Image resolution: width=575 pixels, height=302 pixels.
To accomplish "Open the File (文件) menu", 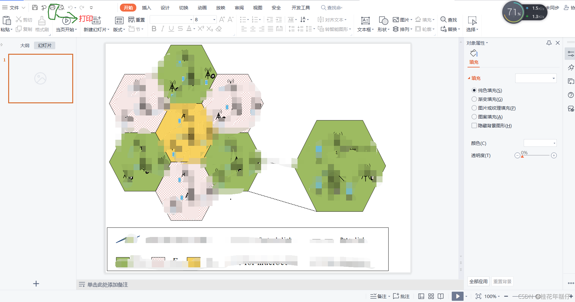I will coord(14,8).
